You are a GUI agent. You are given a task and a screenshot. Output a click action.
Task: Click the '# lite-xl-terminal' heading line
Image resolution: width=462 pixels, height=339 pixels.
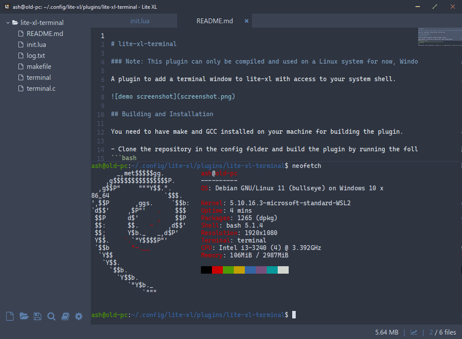point(144,44)
